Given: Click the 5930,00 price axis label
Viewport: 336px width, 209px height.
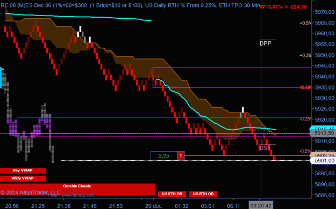Looking at the screenshot, I should 325,98.
